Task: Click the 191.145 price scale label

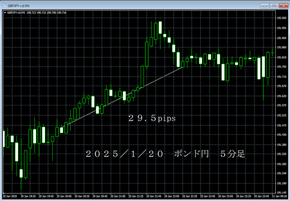Action: tap(281, 192)
